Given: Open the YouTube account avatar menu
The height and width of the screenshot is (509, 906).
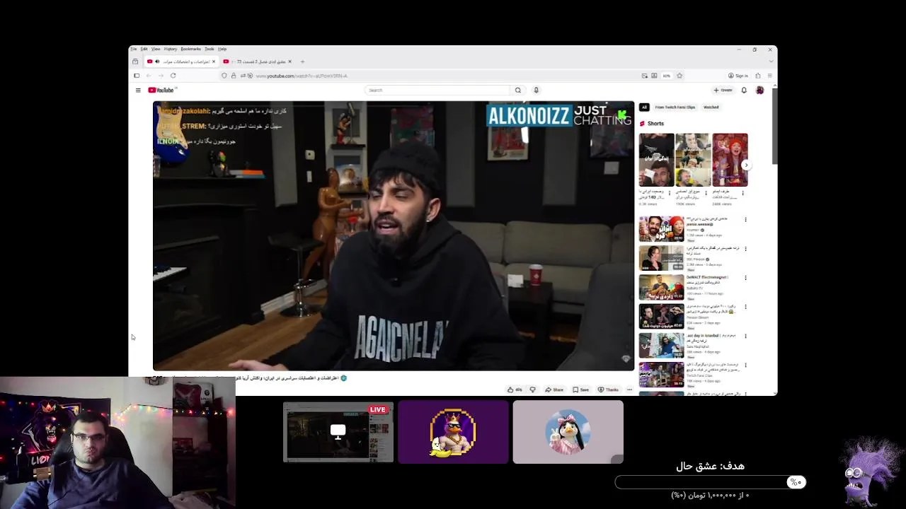Looking at the screenshot, I should [759, 90].
